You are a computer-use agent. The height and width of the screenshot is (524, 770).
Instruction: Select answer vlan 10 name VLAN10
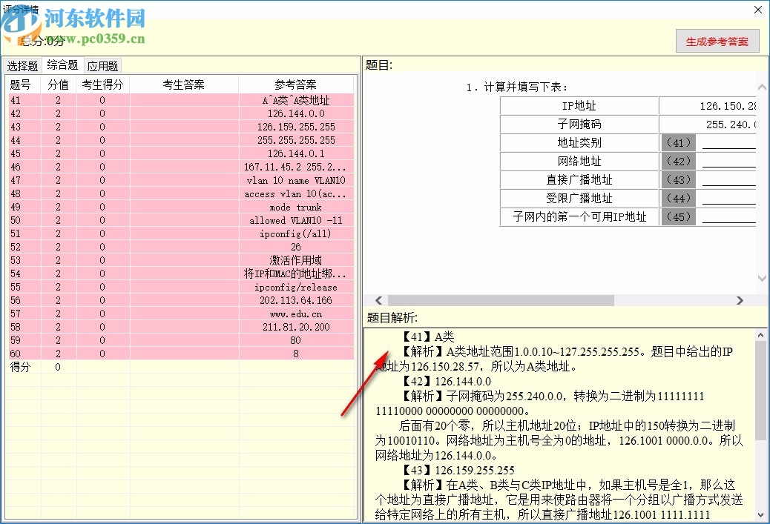click(296, 180)
